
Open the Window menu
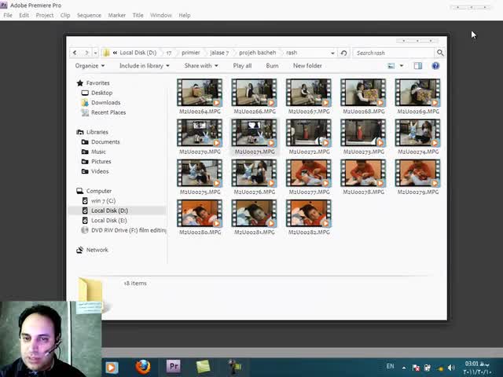tap(161, 16)
